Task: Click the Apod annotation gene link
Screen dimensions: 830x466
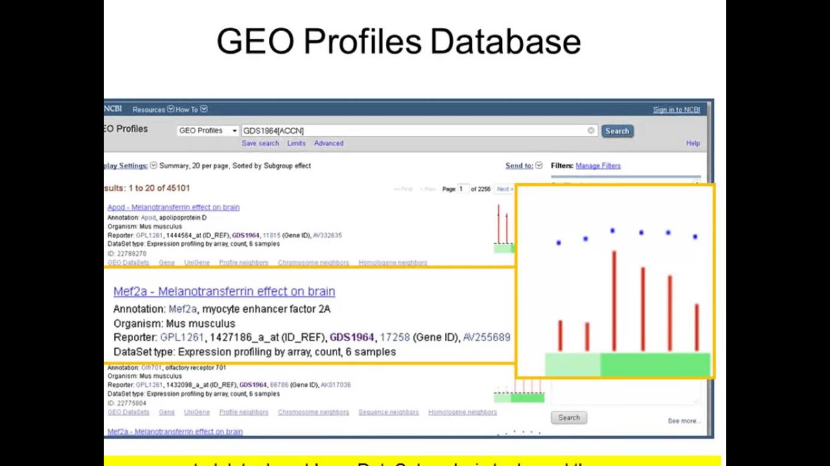Action: 148,218
